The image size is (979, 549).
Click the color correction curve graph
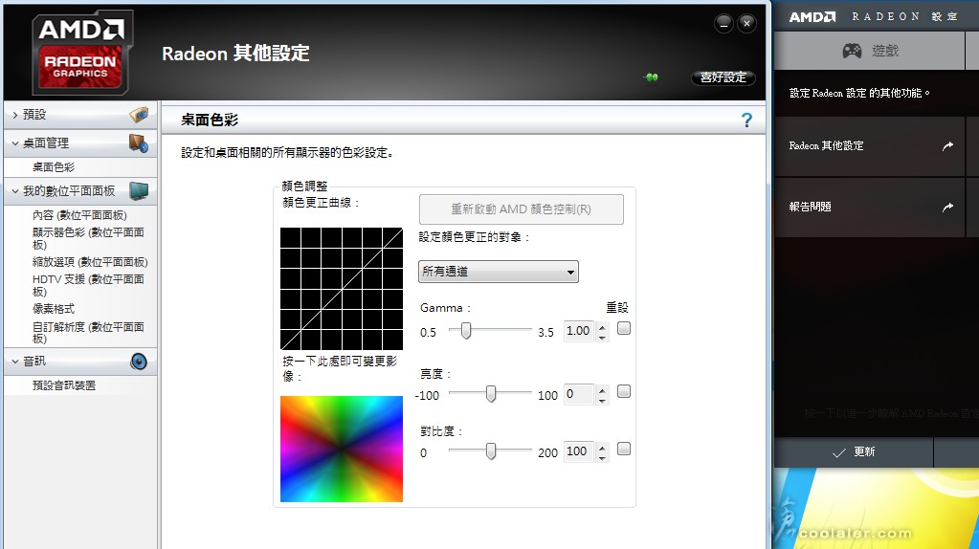pos(342,289)
